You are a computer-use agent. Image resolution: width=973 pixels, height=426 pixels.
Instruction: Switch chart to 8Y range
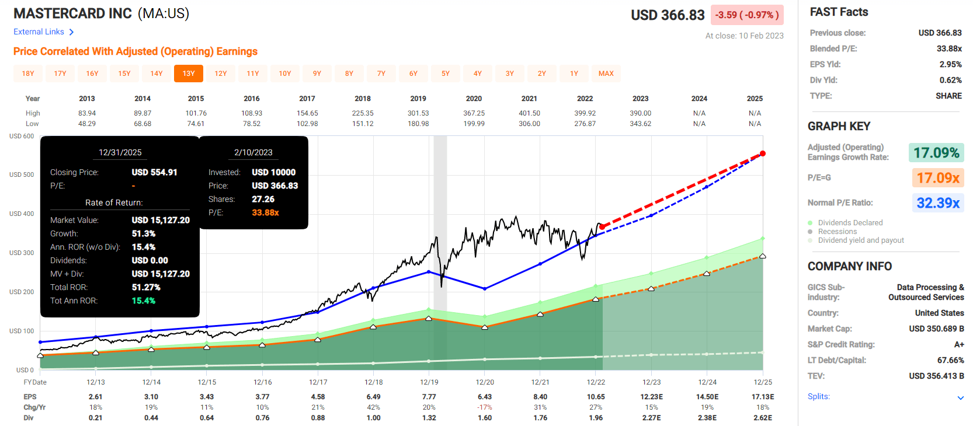click(x=349, y=74)
